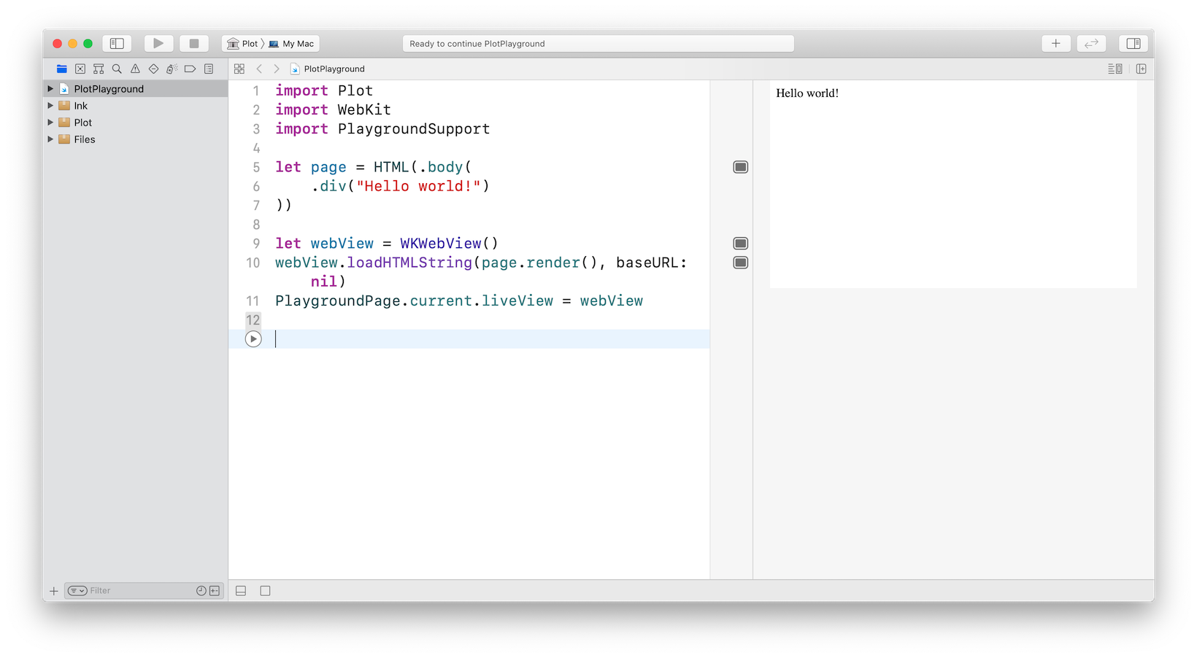Expand the PlotPlayground tree item
This screenshot has height=658, width=1197.
pos(50,88)
